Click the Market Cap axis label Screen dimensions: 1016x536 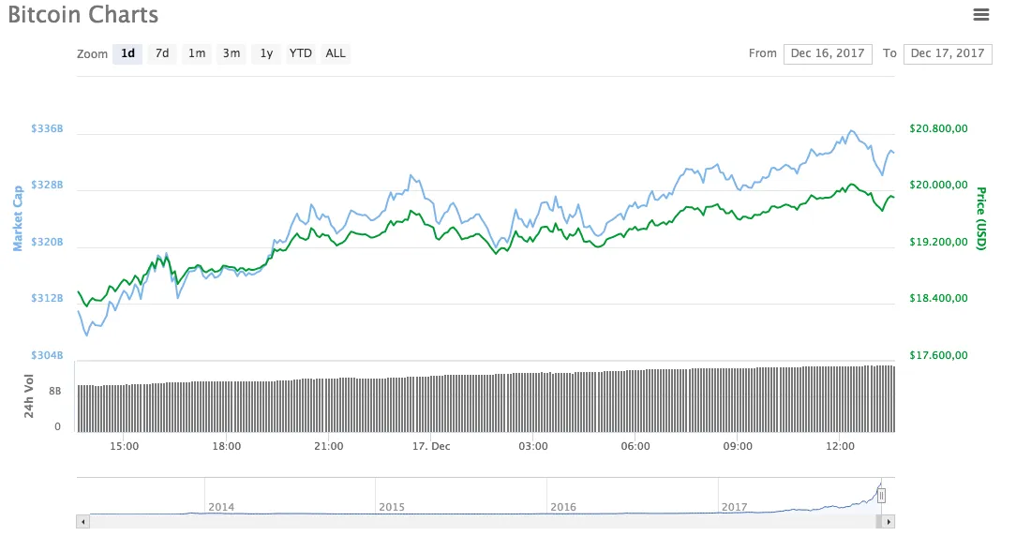click(18, 217)
